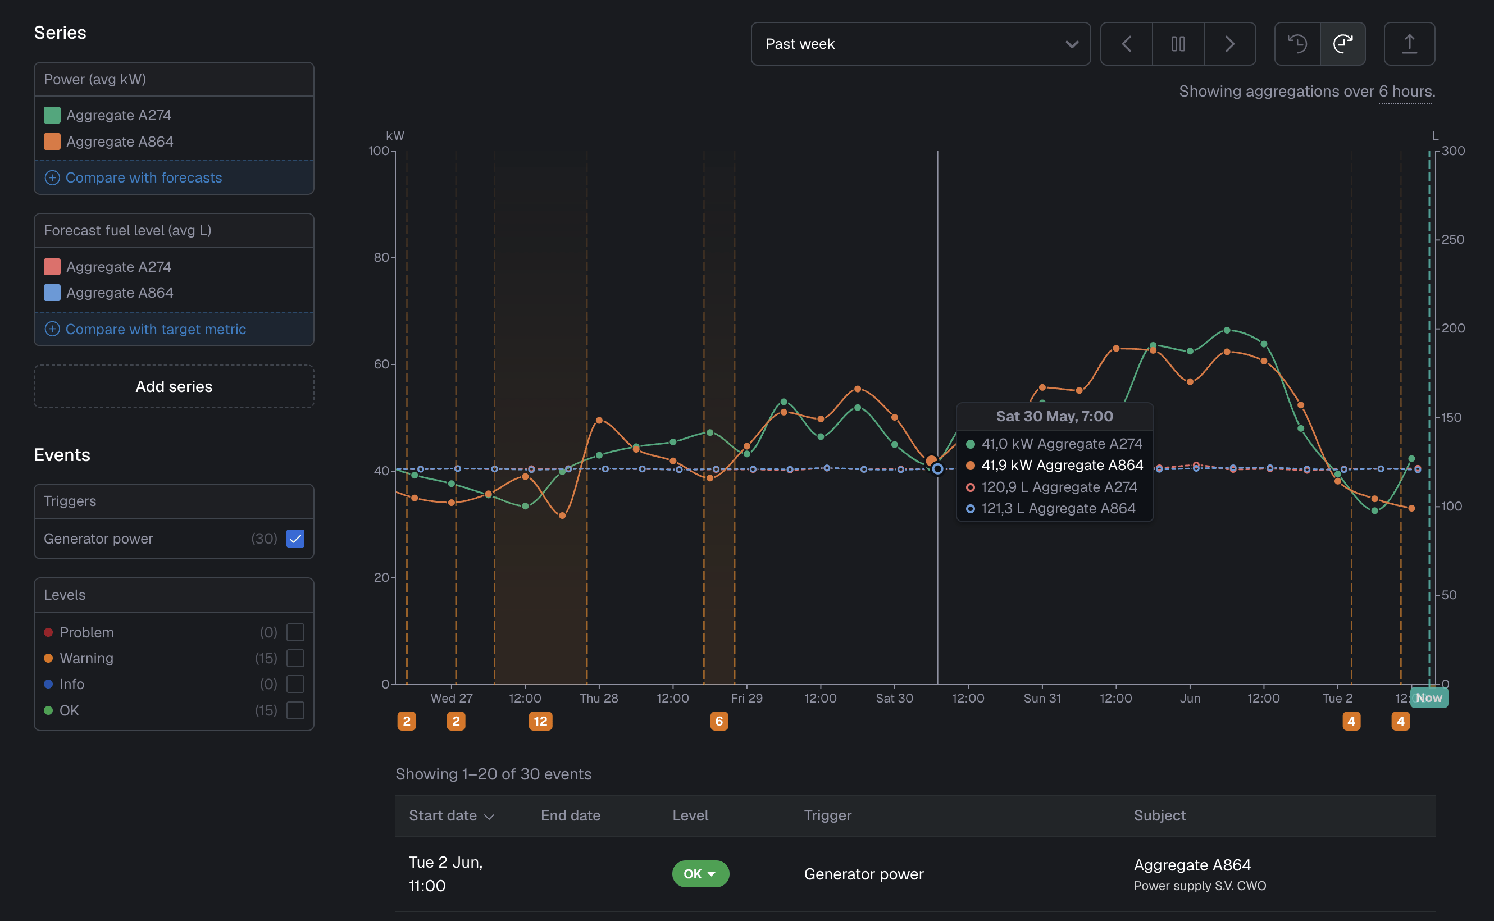Screen dimensions: 1494x921
Task: Go to the previous time period
Action: [x=1126, y=44]
